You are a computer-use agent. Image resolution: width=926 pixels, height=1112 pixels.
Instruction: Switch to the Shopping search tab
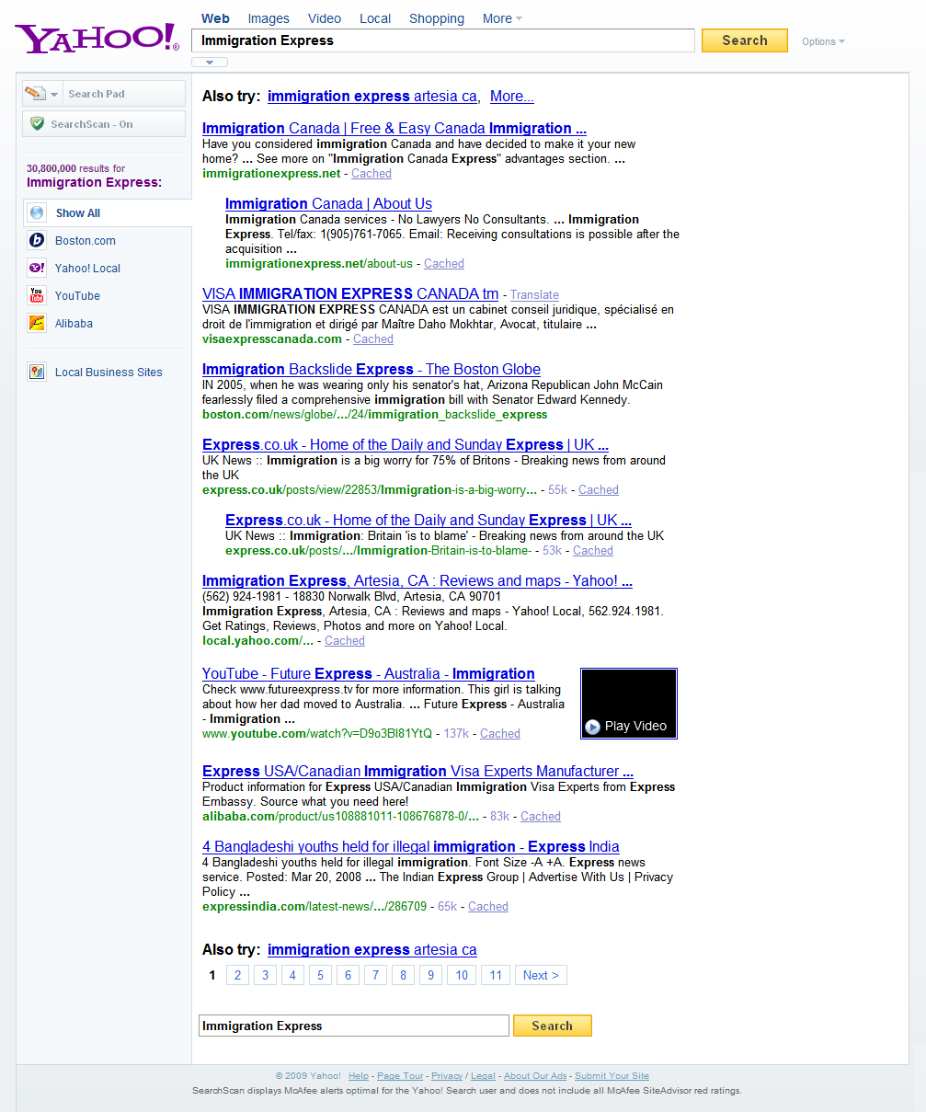click(437, 18)
